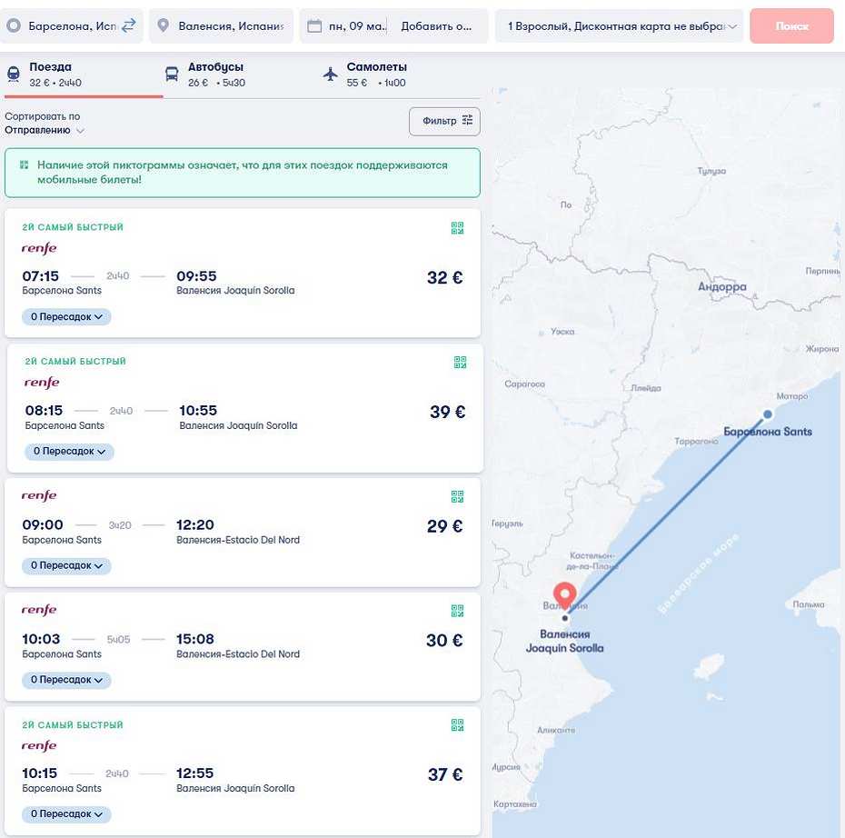Screen dimensions: 845x838
Task: Open the sort by "Отправлению" dropdown
Action: pyautogui.click(x=45, y=130)
